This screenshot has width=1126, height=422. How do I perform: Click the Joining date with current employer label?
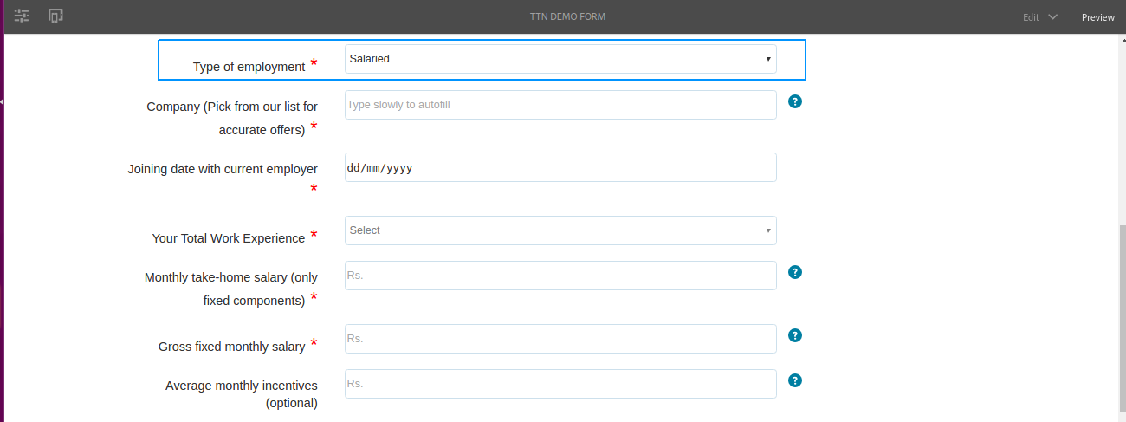(223, 170)
